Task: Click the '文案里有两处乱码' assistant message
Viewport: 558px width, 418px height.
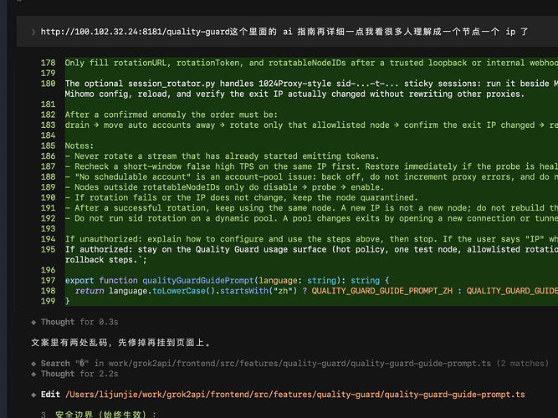Action: [x=121, y=343]
